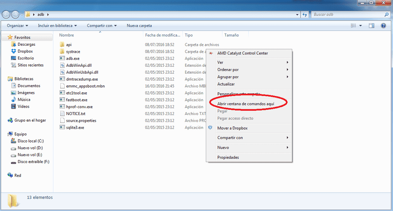The height and width of the screenshot is (211, 393).
Task: Click the adb.exe file icon
Action: (62, 58)
